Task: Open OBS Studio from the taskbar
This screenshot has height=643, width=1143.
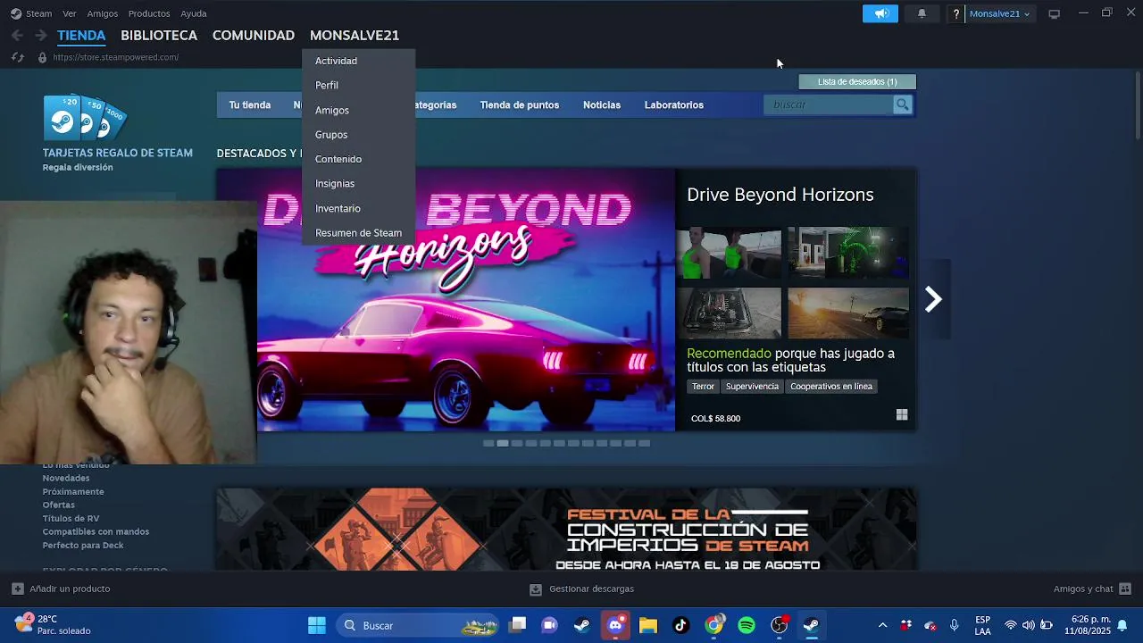Action: pyautogui.click(x=780, y=625)
